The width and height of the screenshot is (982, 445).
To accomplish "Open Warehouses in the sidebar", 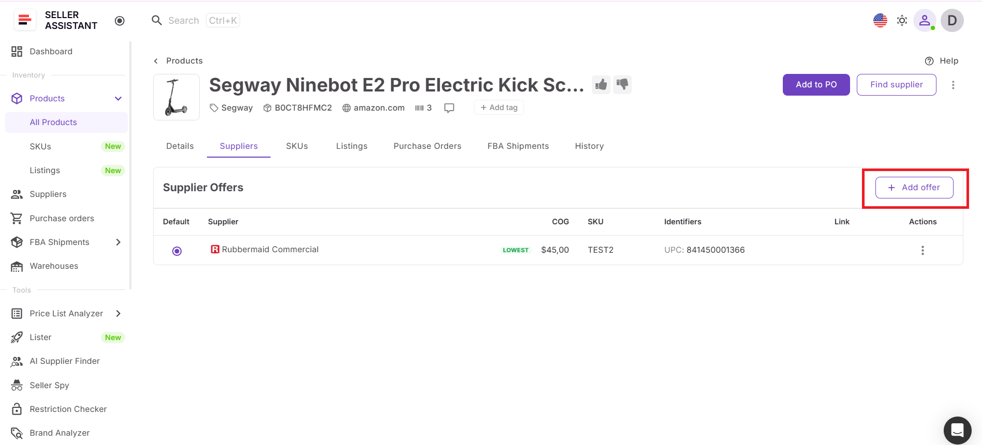I will coord(54,266).
